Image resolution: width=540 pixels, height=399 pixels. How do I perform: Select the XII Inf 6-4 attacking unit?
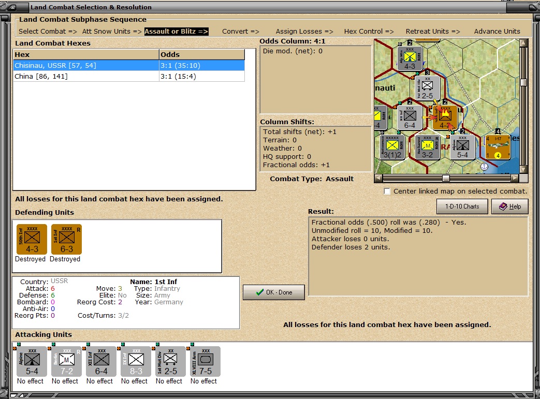pos(101,361)
